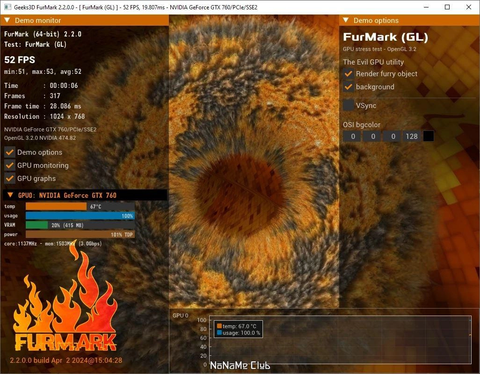
Task: Enable the VSync checkbox
Action: pyautogui.click(x=349, y=105)
